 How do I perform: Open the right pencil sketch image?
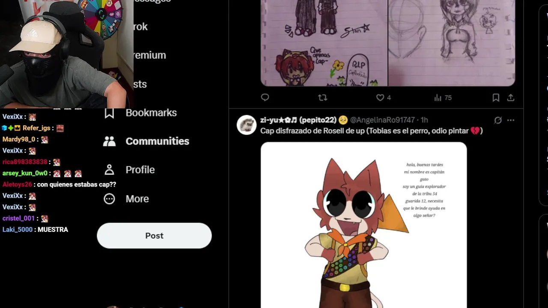click(x=452, y=43)
